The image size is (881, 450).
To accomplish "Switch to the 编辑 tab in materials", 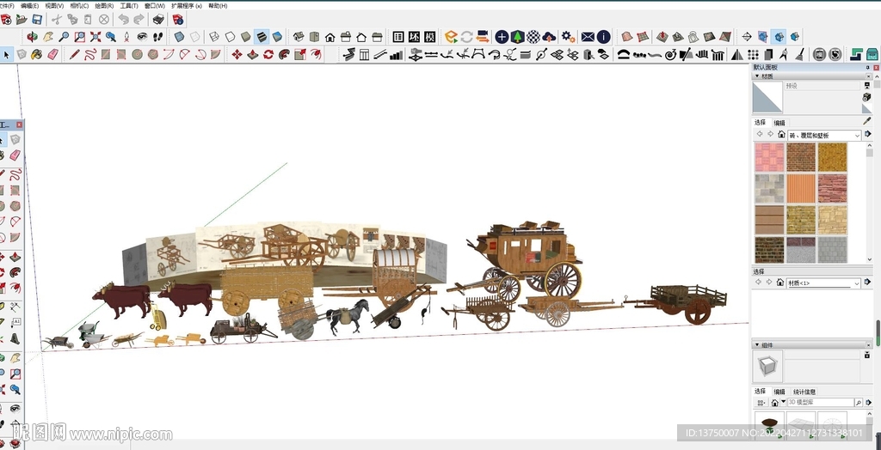I will 779,123.
